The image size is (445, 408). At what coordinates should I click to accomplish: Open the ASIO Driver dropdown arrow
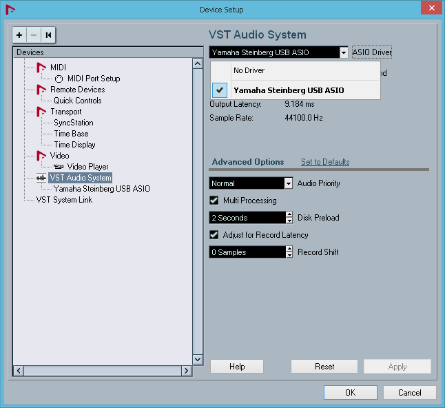344,52
